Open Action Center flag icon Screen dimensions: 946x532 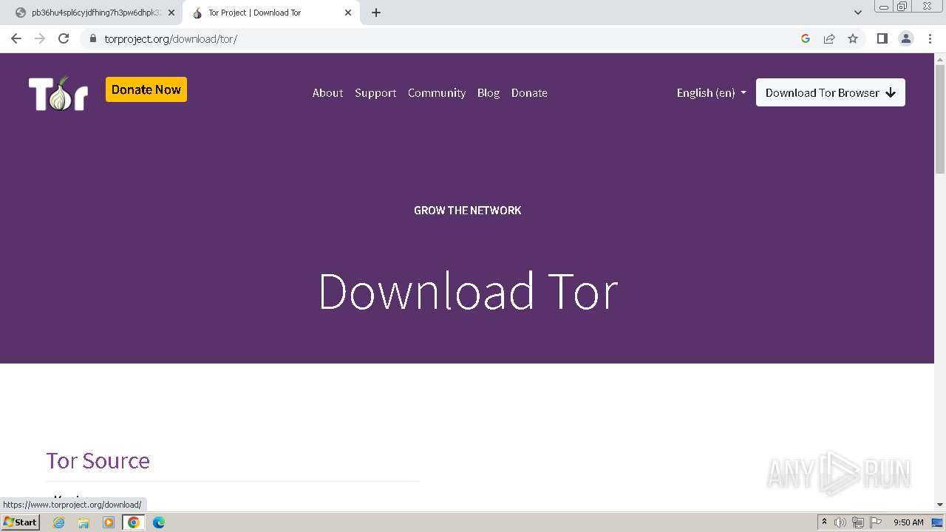876,522
